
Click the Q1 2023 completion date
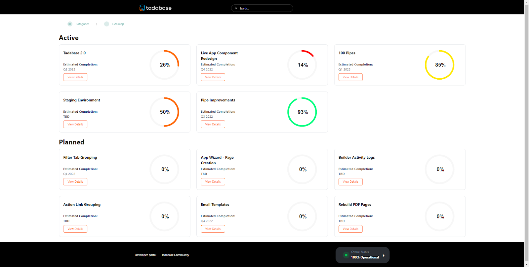[x=344, y=69]
